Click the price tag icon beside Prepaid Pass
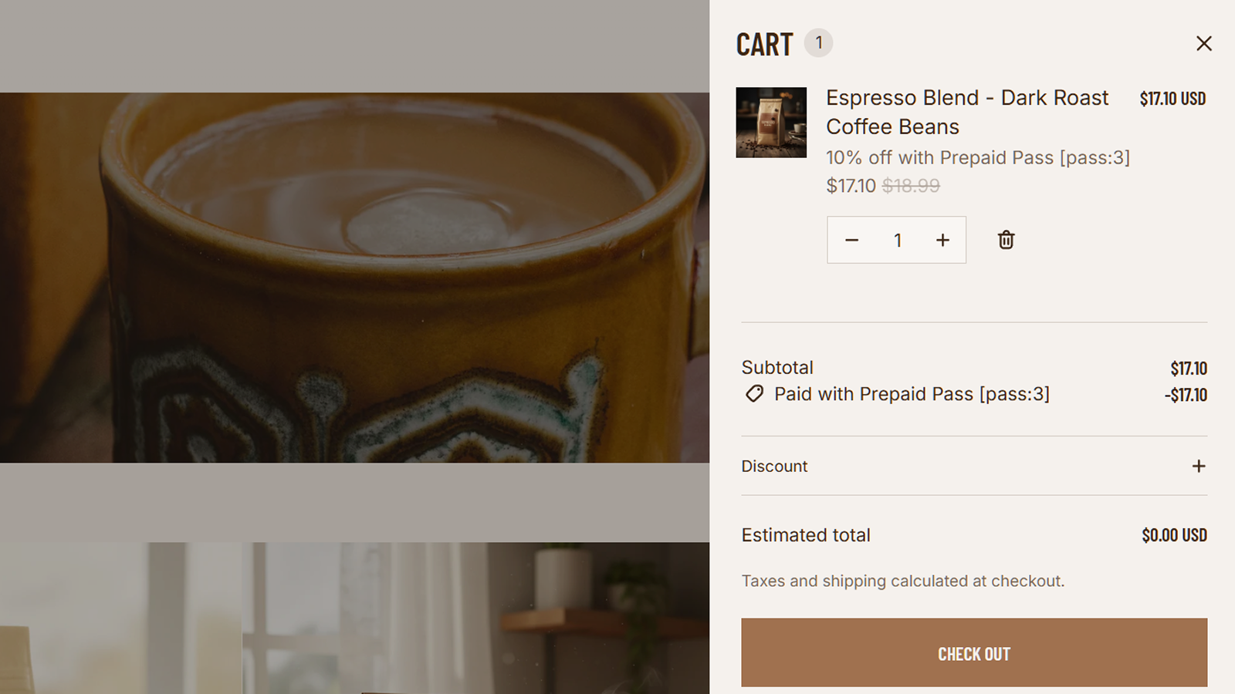 coord(754,394)
